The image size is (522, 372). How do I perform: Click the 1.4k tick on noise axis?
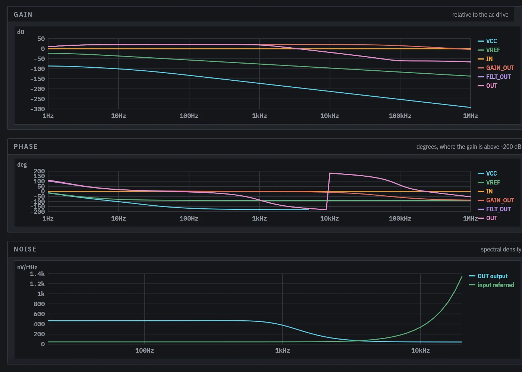(x=37, y=274)
